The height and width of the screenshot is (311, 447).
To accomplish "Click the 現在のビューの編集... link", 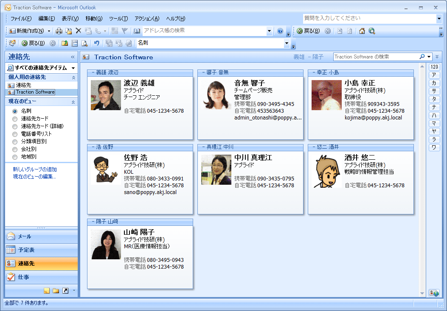I will point(34,177).
